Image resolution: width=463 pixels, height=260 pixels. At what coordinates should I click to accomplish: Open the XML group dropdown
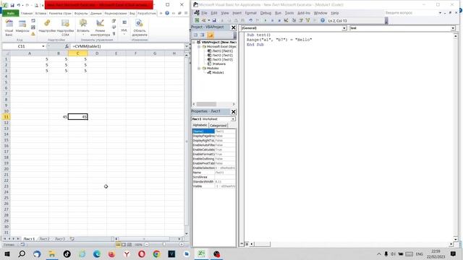click(124, 27)
